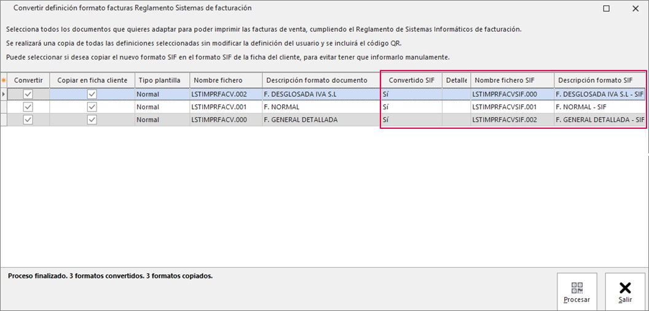Click the Convertido SIF column header
649x311 pixels.
(411, 80)
